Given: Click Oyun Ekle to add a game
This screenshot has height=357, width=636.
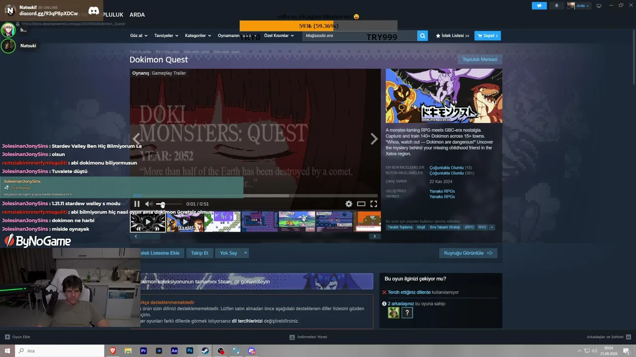Looking at the screenshot, I should (18, 337).
